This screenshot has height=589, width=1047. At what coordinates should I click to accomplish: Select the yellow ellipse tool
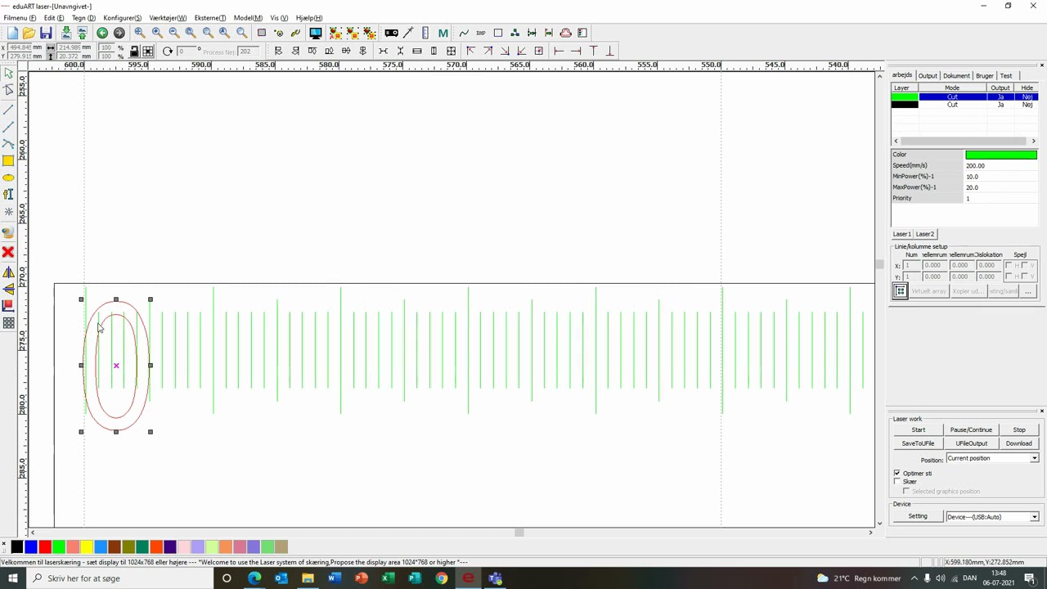click(8, 178)
